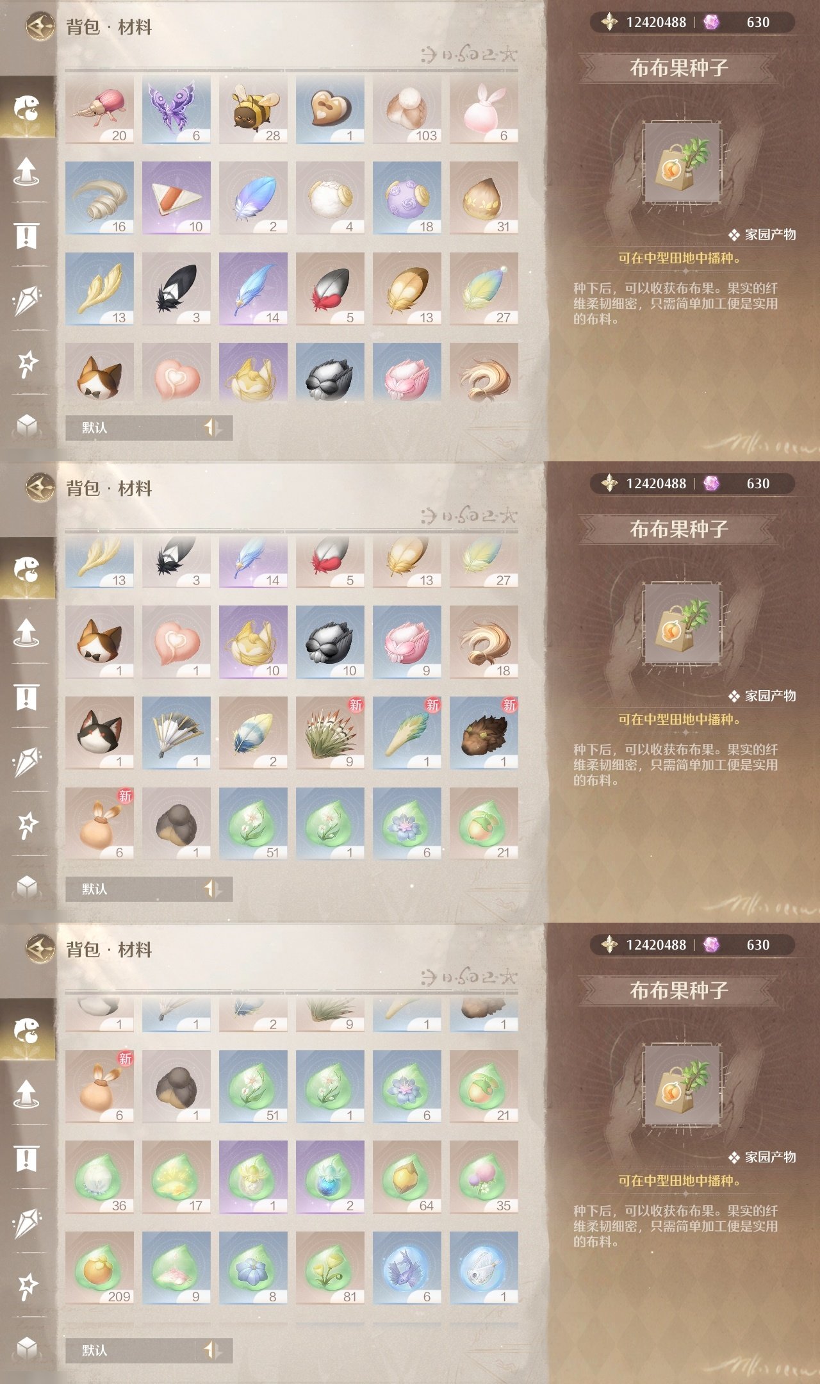The image size is (820, 1384).
Task: Open the 默认 sort dropdown in third screen
Action: click(131, 1350)
